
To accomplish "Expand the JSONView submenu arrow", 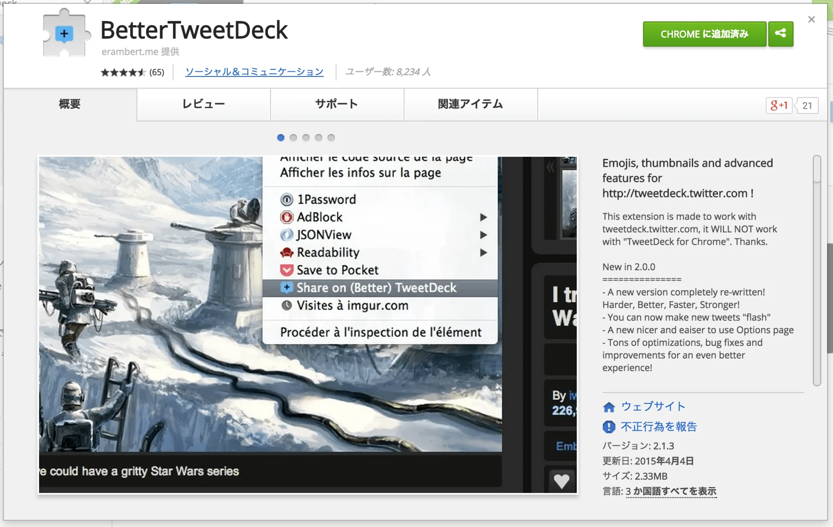I will pos(483,235).
